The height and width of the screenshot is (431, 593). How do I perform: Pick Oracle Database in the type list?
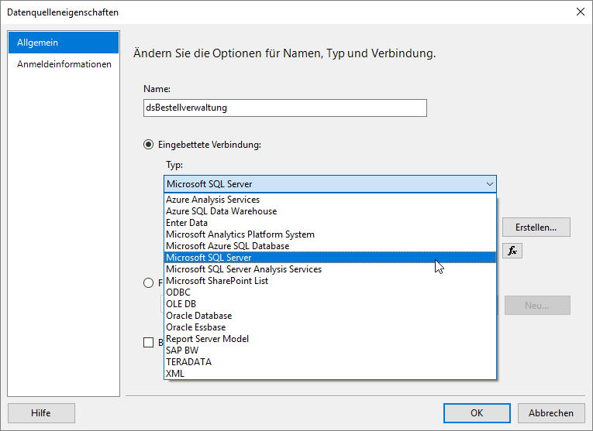(x=198, y=316)
